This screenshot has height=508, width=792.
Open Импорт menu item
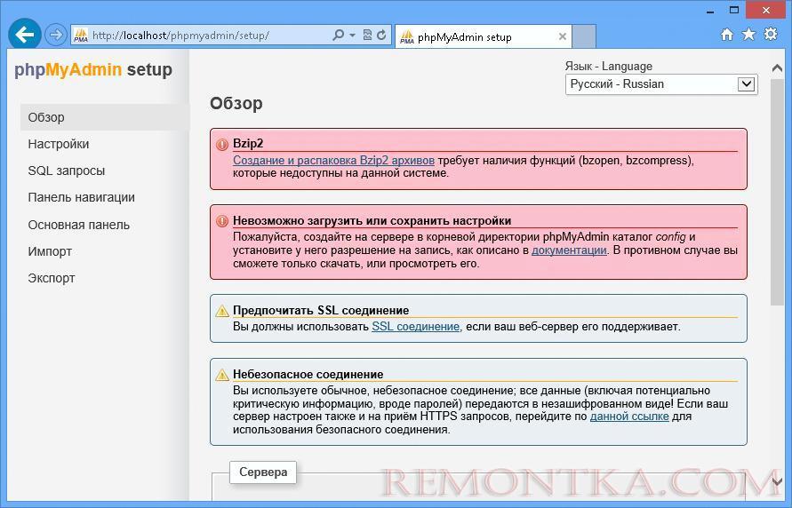coord(50,251)
